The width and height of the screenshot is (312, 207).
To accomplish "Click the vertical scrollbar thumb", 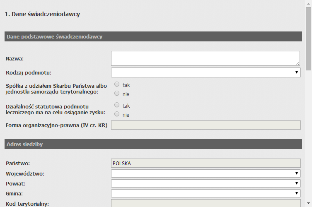I will tap(308, 39).
